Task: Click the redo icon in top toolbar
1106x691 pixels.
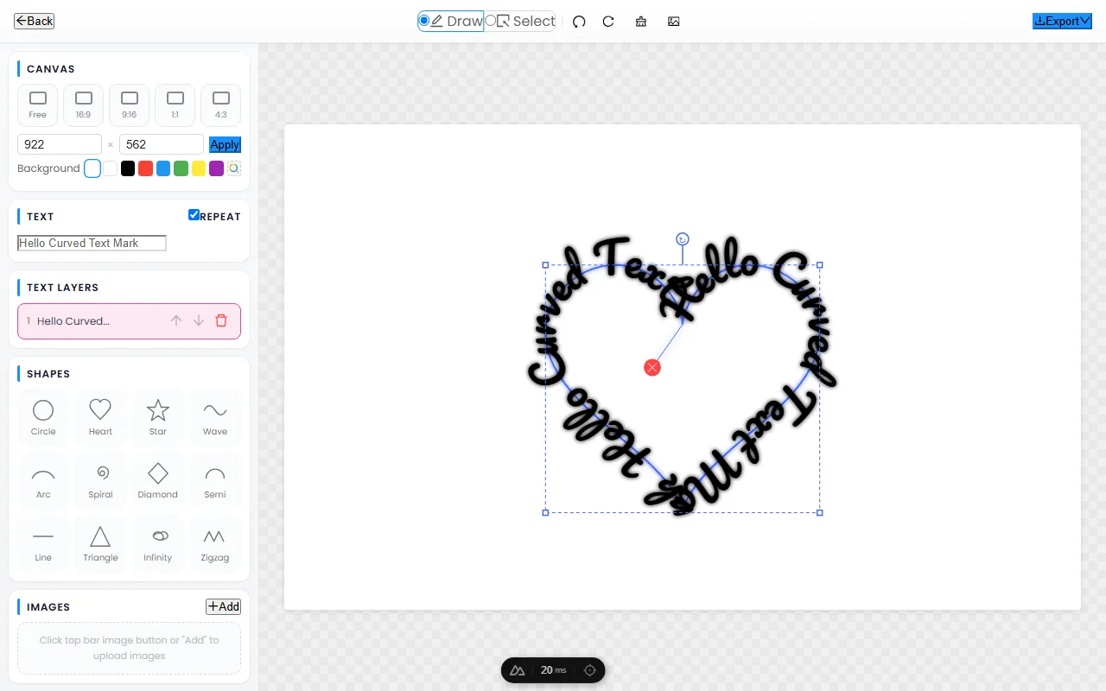Action: pos(608,22)
